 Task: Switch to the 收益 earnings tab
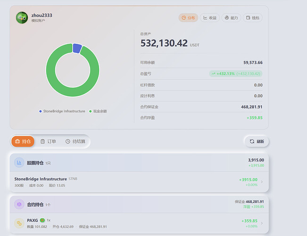(210, 18)
